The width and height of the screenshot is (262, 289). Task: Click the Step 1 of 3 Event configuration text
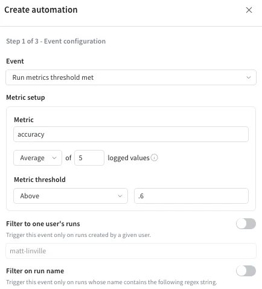coord(56,41)
